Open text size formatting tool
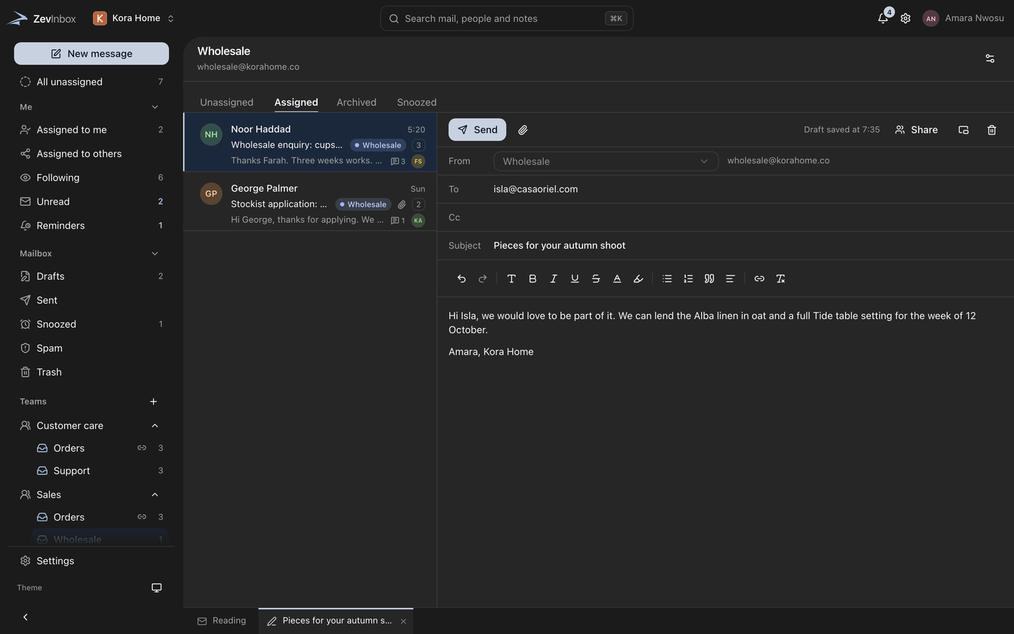The image size is (1014, 634). click(x=511, y=279)
